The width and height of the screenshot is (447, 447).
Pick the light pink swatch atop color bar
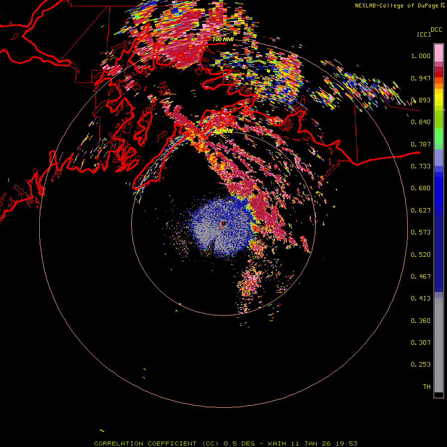pyautogui.click(x=439, y=53)
